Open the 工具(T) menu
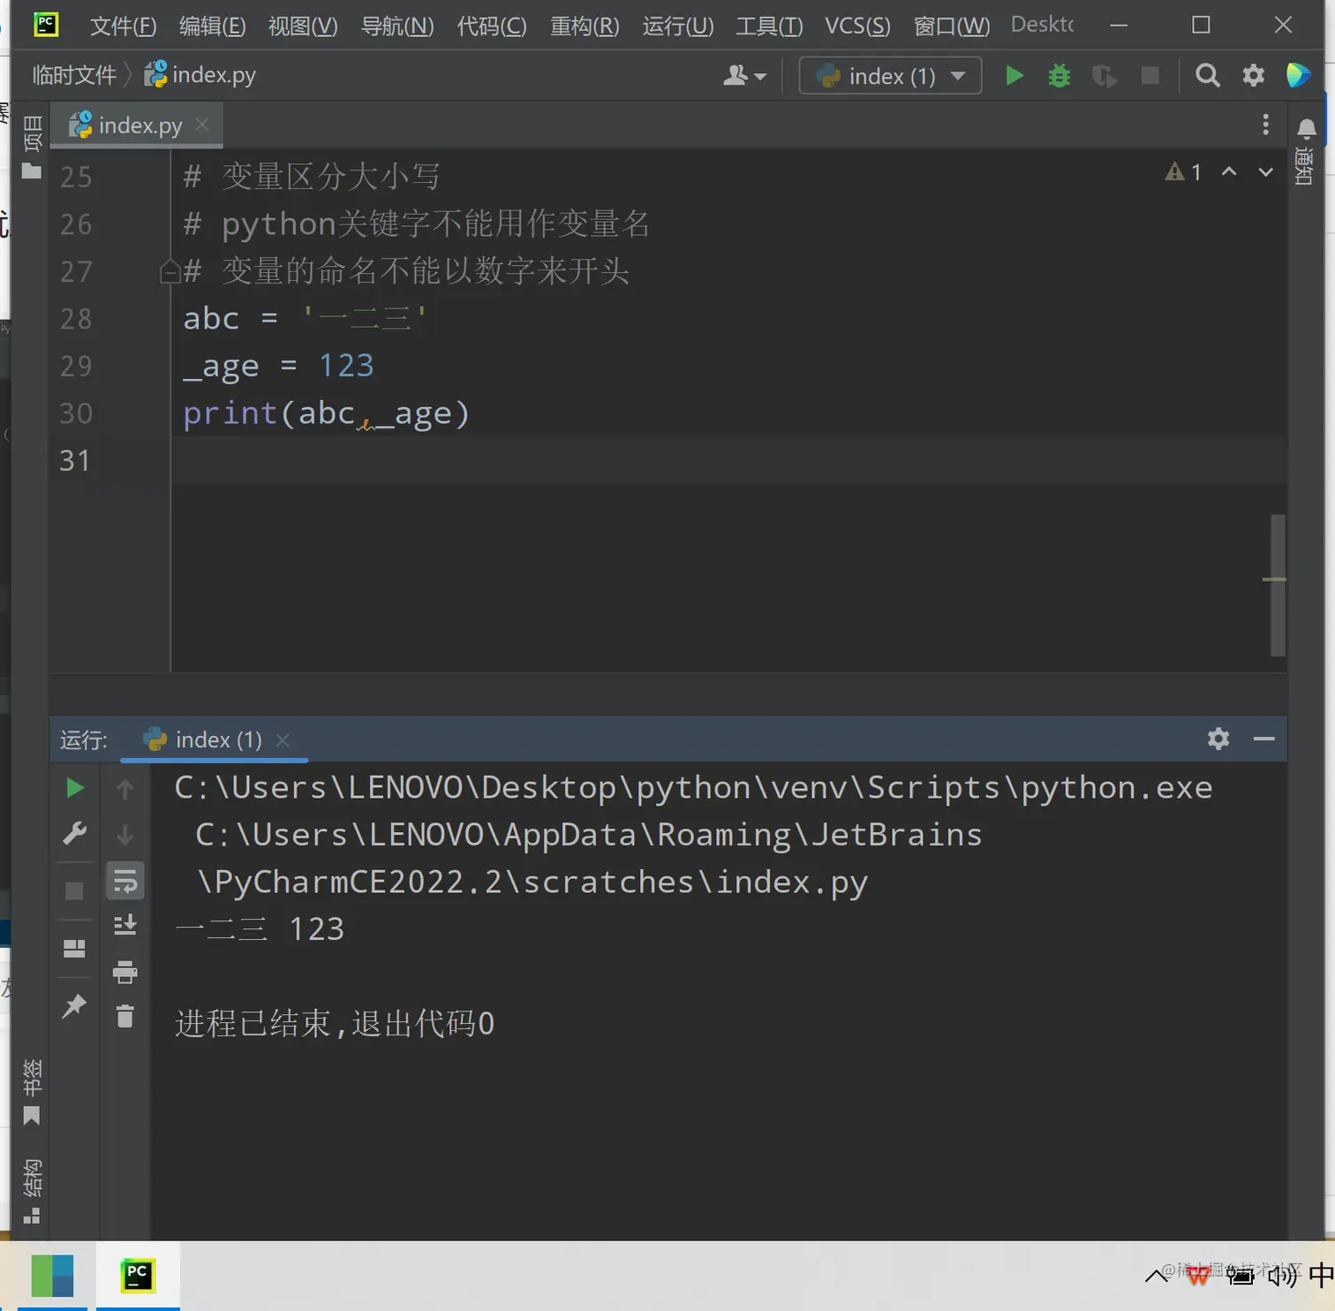Screen dimensions: 1335x1311 (x=769, y=26)
